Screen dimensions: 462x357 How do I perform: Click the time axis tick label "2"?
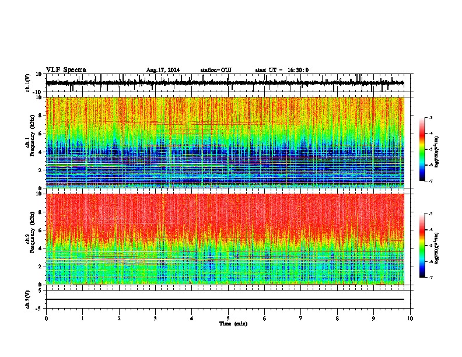point(119,318)
